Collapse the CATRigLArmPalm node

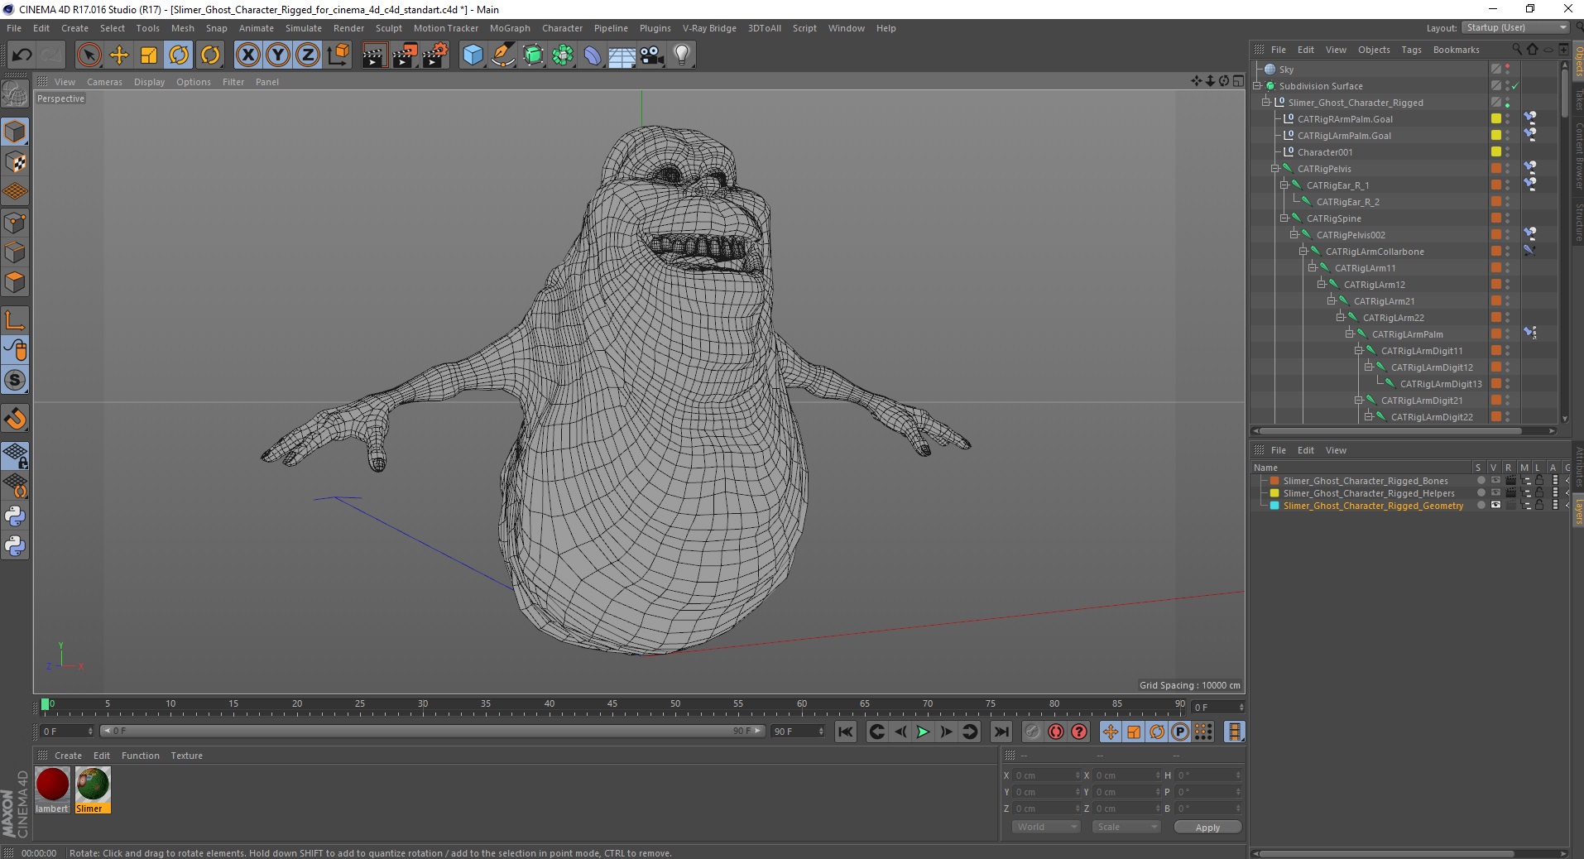(x=1350, y=334)
